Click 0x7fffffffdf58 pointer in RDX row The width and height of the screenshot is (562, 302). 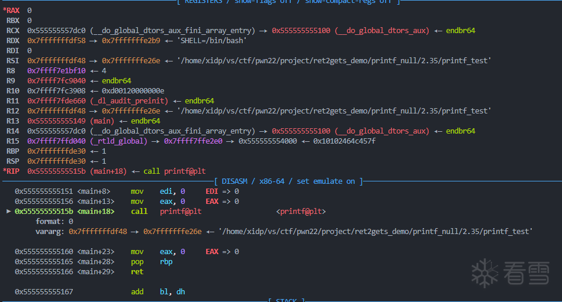(x=56, y=40)
